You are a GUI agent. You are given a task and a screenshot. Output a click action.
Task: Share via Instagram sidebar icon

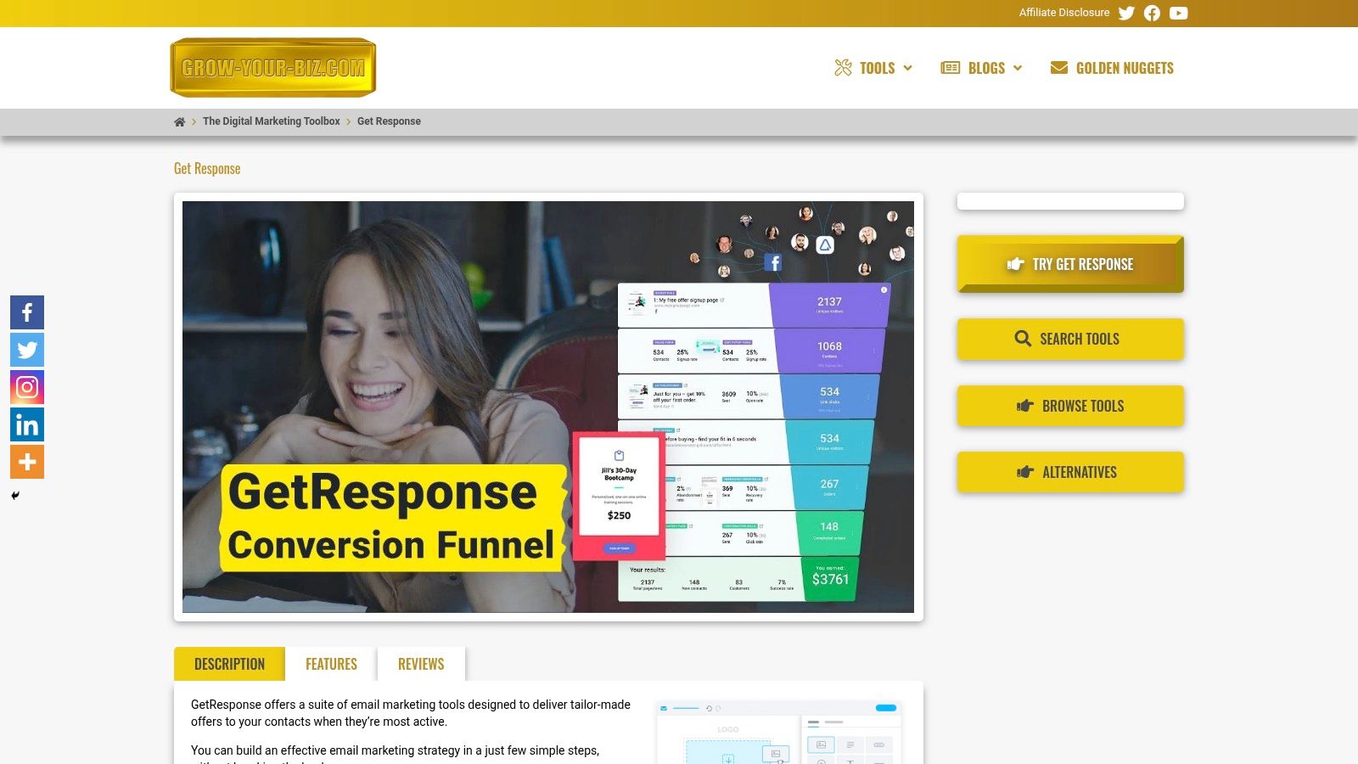point(27,387)
